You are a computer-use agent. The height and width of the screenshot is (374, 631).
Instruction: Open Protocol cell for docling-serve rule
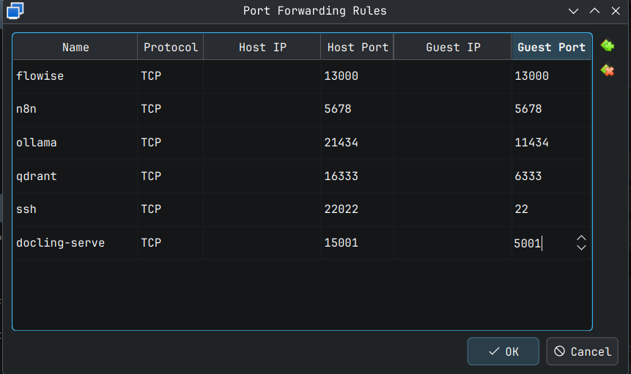click(170, 242)
